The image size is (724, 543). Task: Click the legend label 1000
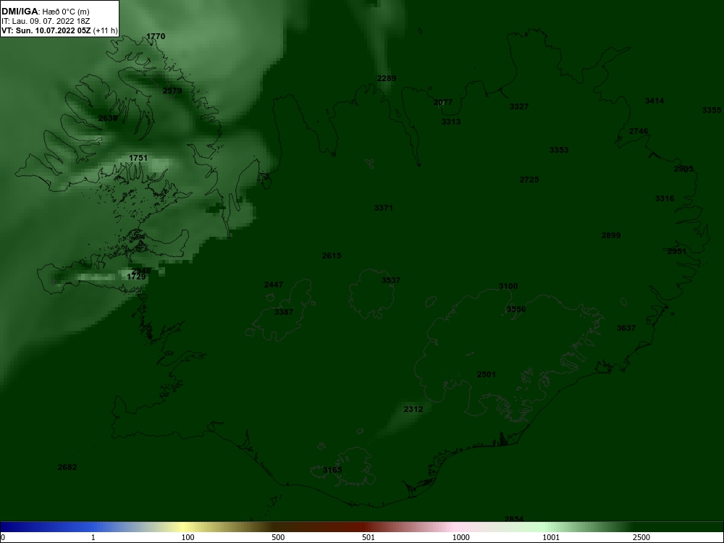click(x=460, y=537)
